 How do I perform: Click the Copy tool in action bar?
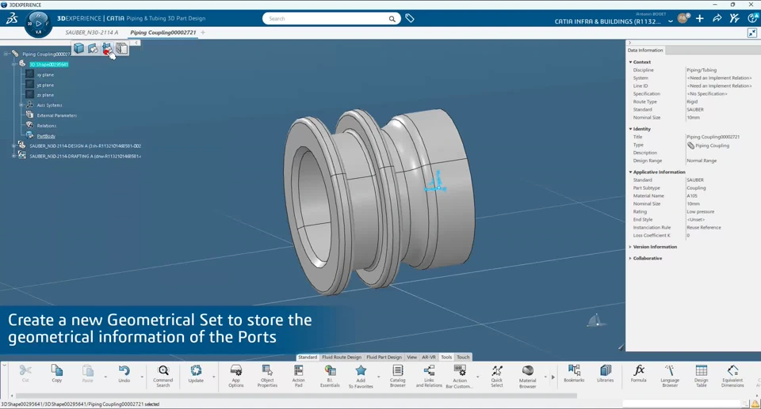[57, 373]
